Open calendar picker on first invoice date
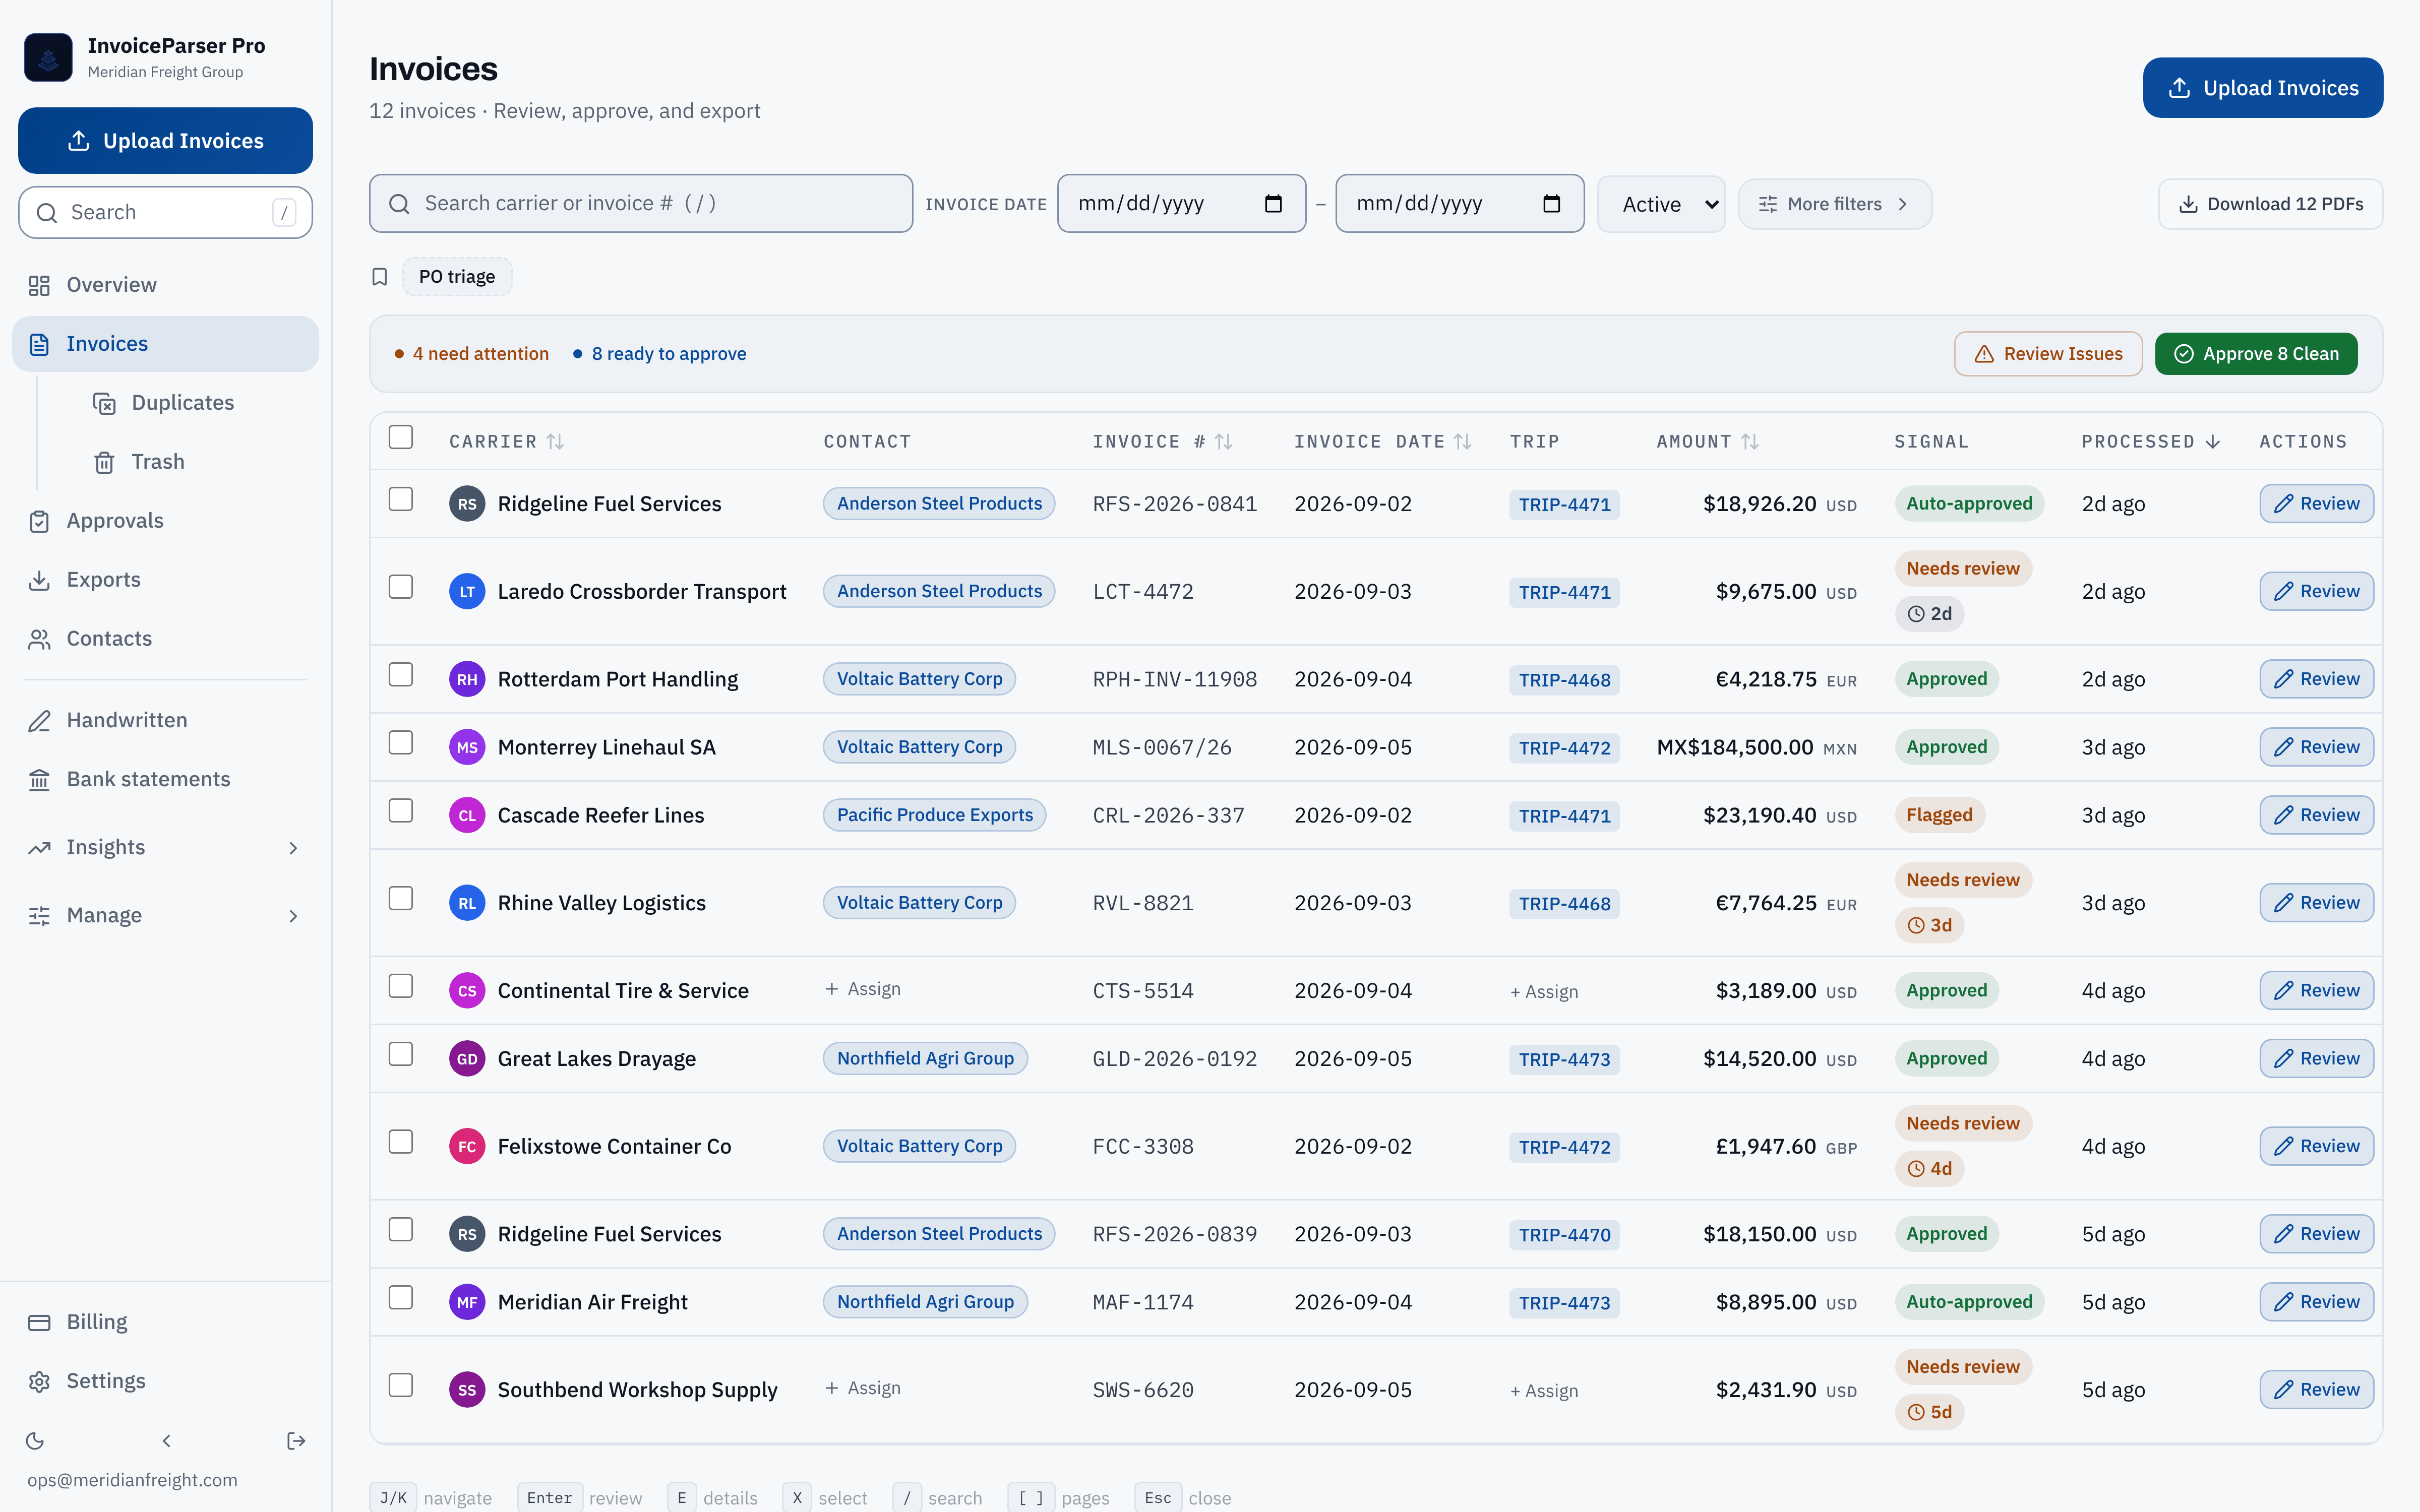The width and height of the screenshot is (2420, 1512). (1273, 204)
